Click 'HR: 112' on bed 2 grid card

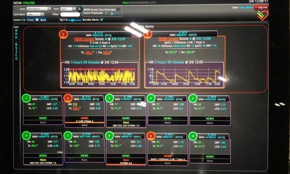tap(73, 104)
